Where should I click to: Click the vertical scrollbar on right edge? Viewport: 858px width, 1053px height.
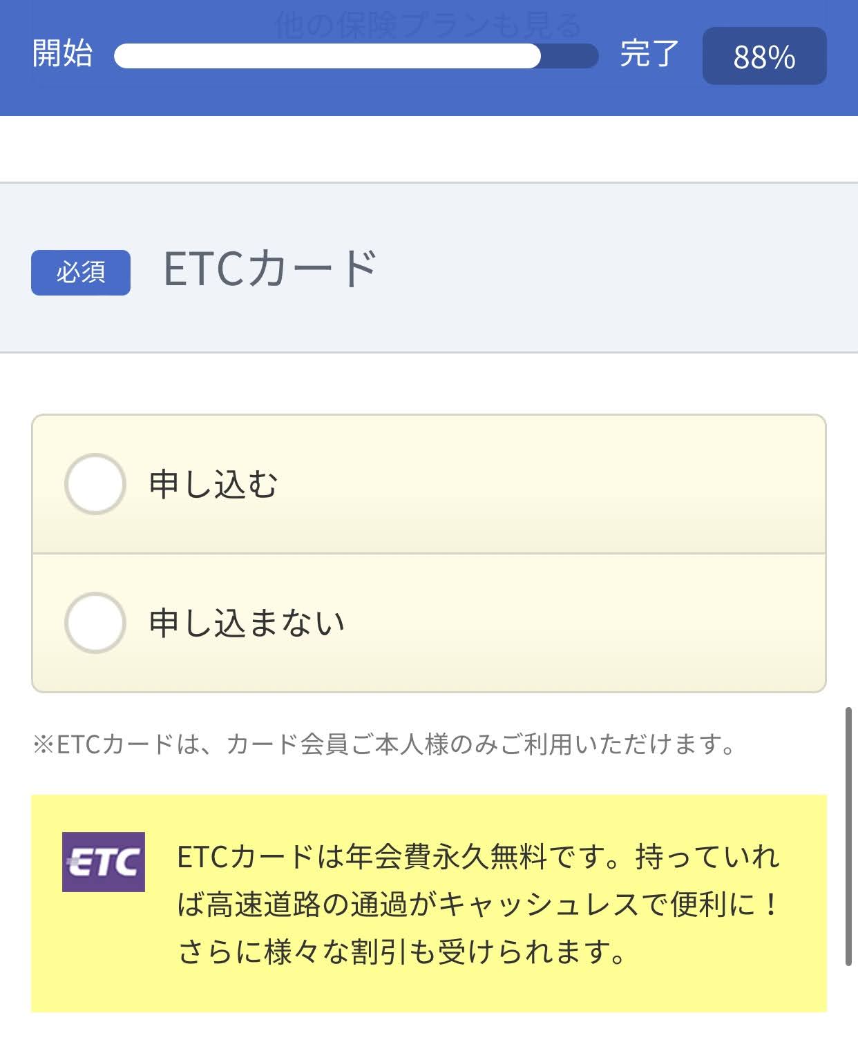pos(848,835)
